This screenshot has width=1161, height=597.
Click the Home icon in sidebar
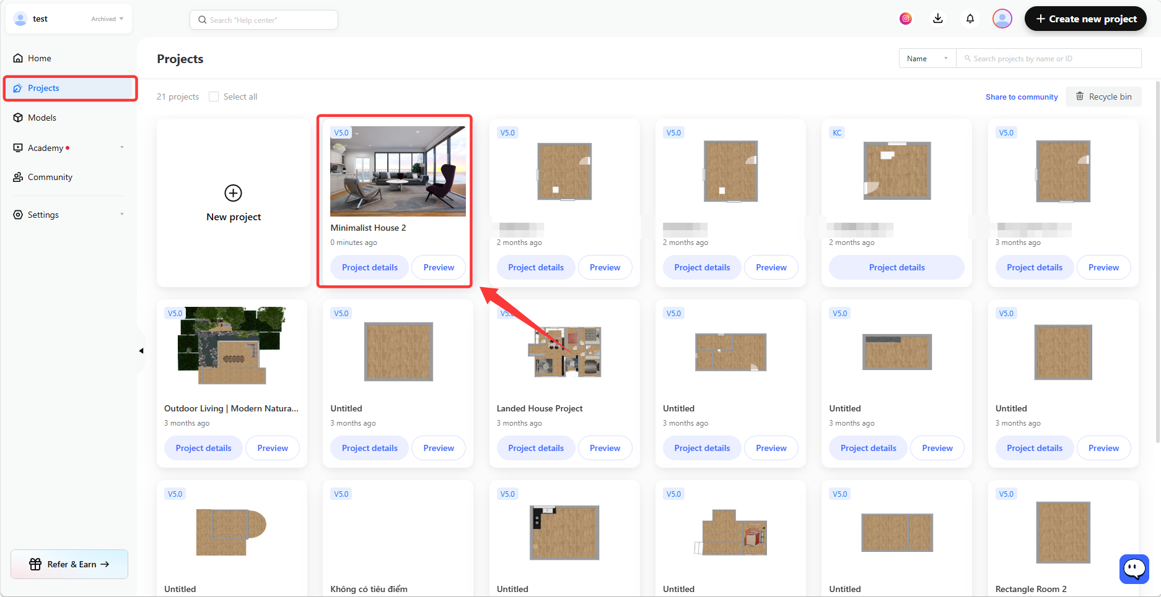click(x=18, y=58)
